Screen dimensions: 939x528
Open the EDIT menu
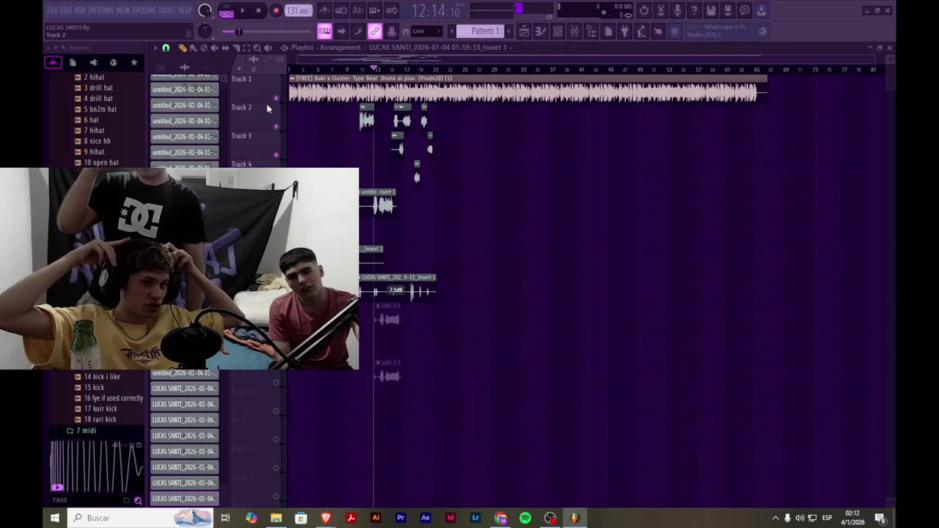coord(66,10)
